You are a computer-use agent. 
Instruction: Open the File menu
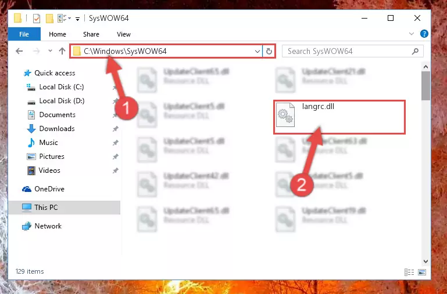[24, 34]
